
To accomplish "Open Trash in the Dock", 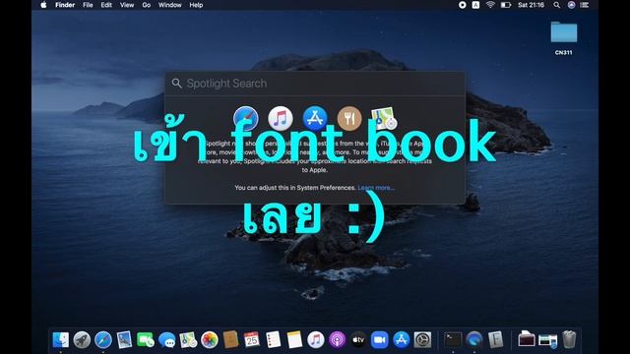I will point(569,340).
